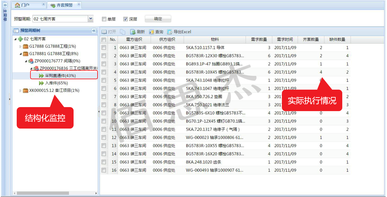Screen dimensions: 387x197
Task: Click the tree scrollbar left arrow
Action: pos(14,193)
